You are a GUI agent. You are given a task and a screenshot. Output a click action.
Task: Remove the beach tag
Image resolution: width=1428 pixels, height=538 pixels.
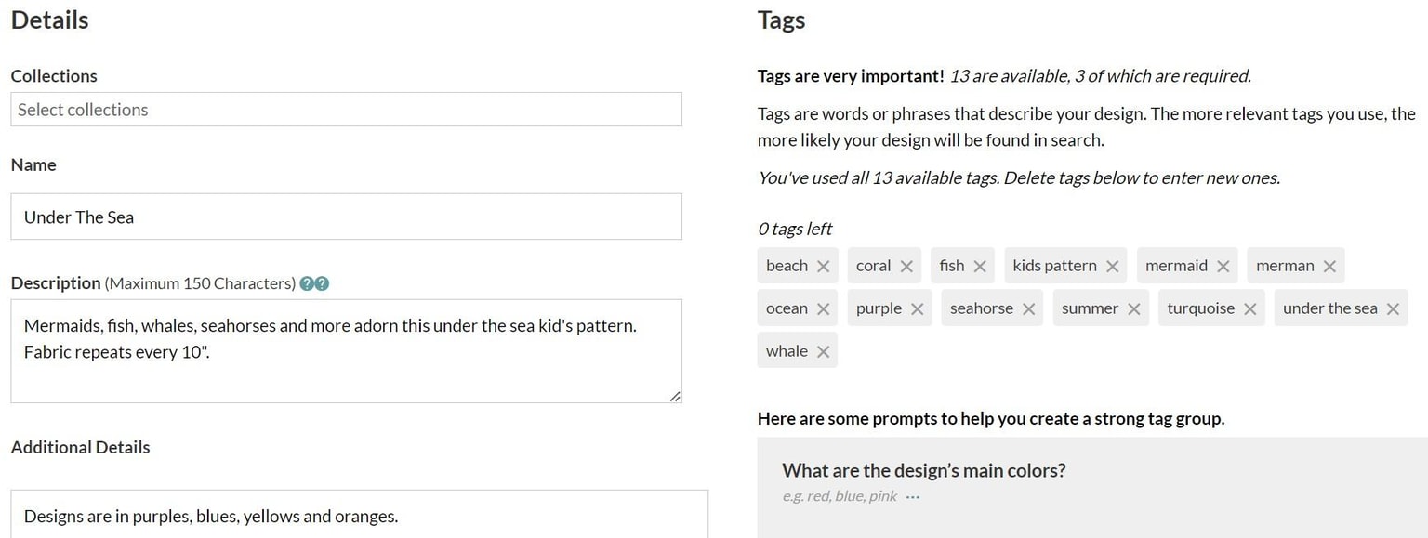click(x=823, y=266)
